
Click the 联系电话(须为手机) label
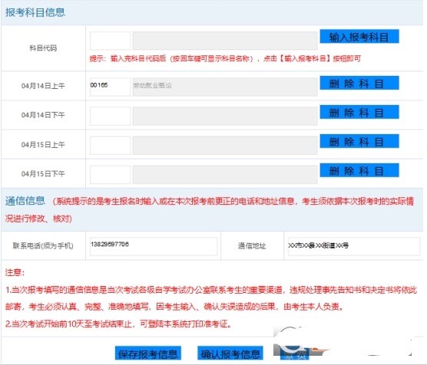point(43,246)
